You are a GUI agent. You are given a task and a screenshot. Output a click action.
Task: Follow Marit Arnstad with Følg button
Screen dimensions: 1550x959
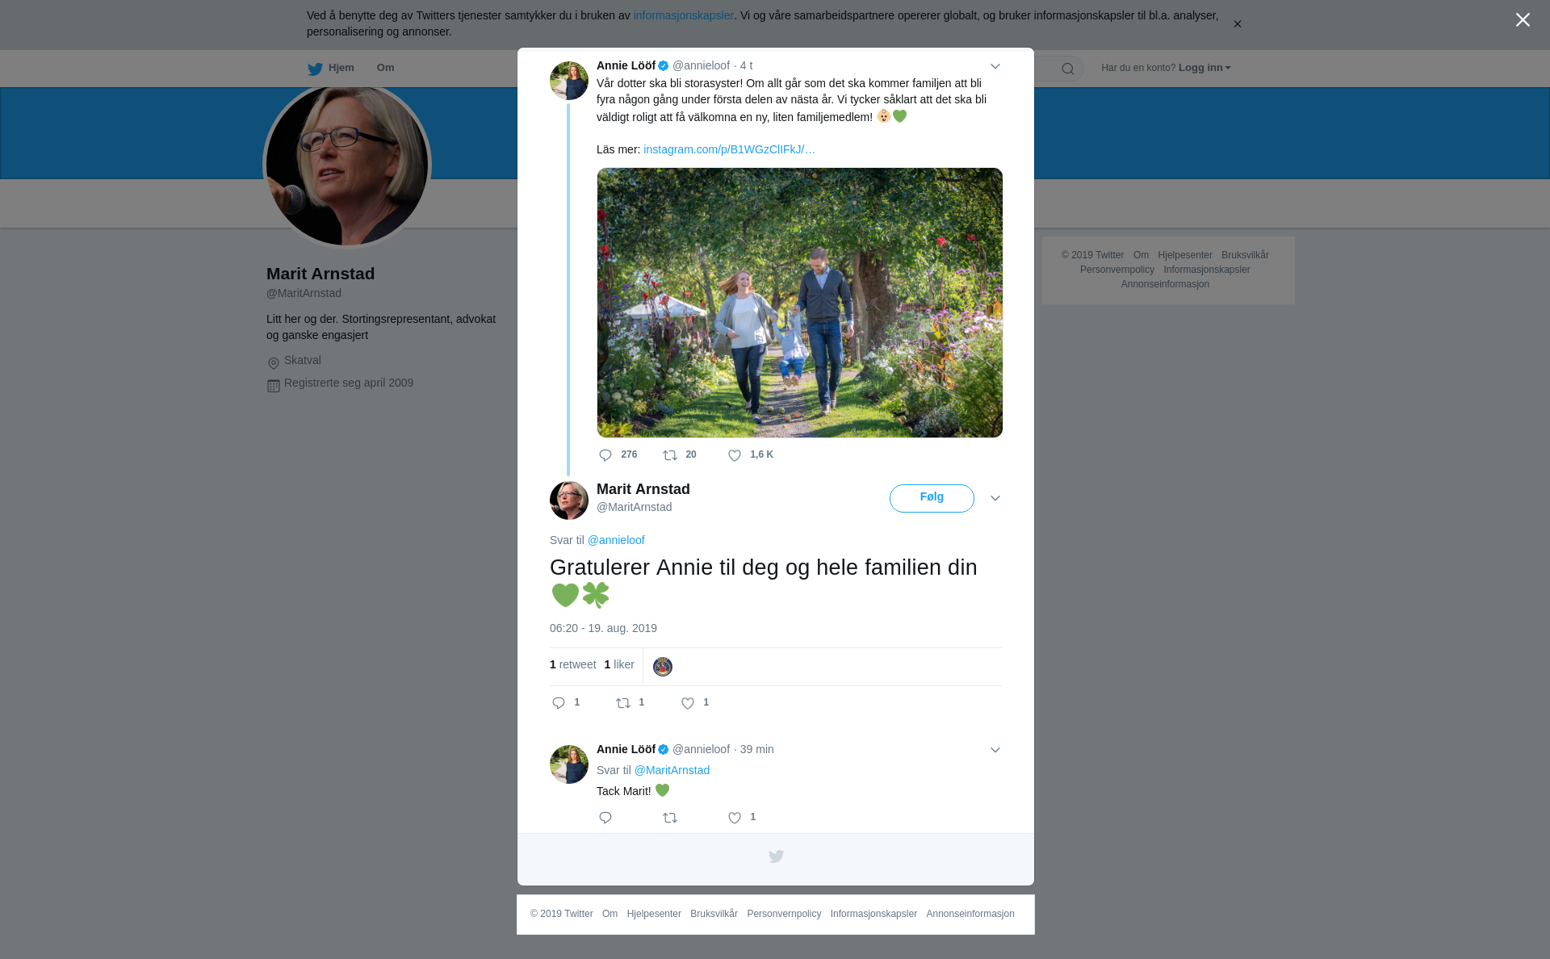932,498
